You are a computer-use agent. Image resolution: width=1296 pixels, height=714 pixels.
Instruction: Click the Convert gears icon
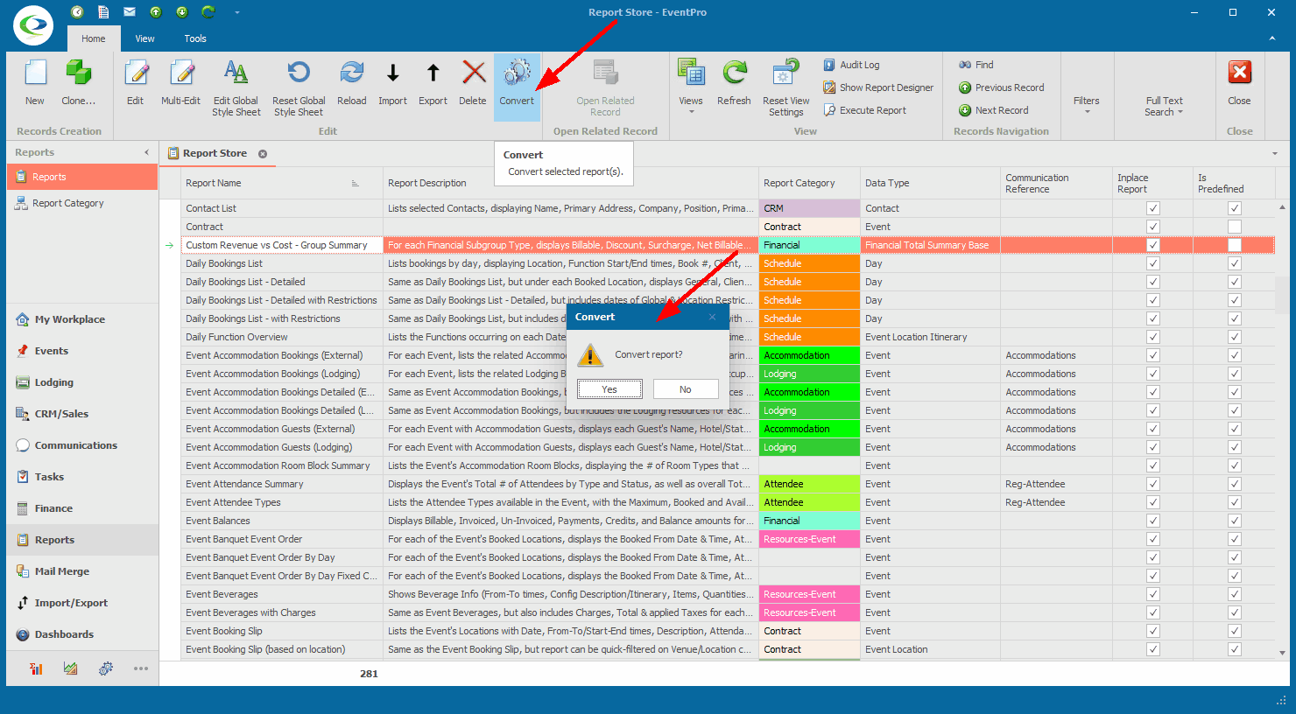pos(517,73)
